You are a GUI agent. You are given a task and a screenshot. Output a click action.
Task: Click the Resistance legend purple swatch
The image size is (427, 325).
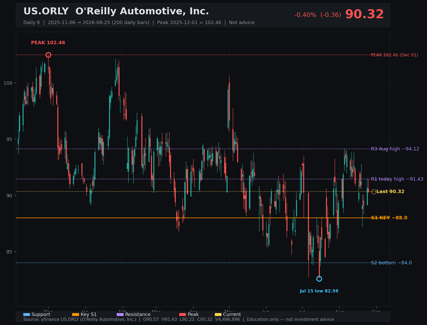pyautogui.click(x=120, y=315)
